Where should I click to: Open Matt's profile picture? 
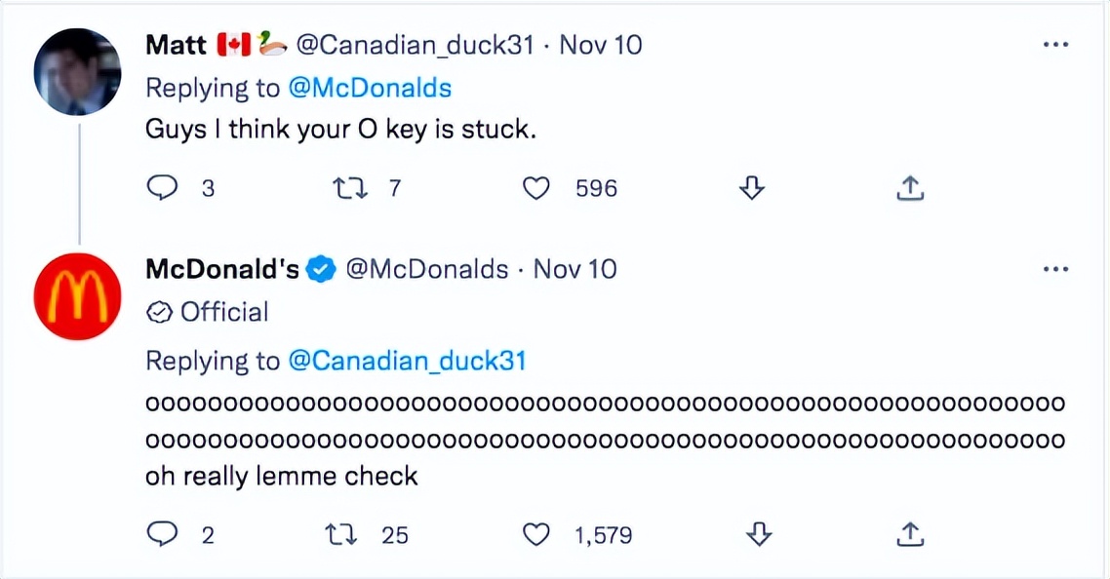click(x=78, y=72)
